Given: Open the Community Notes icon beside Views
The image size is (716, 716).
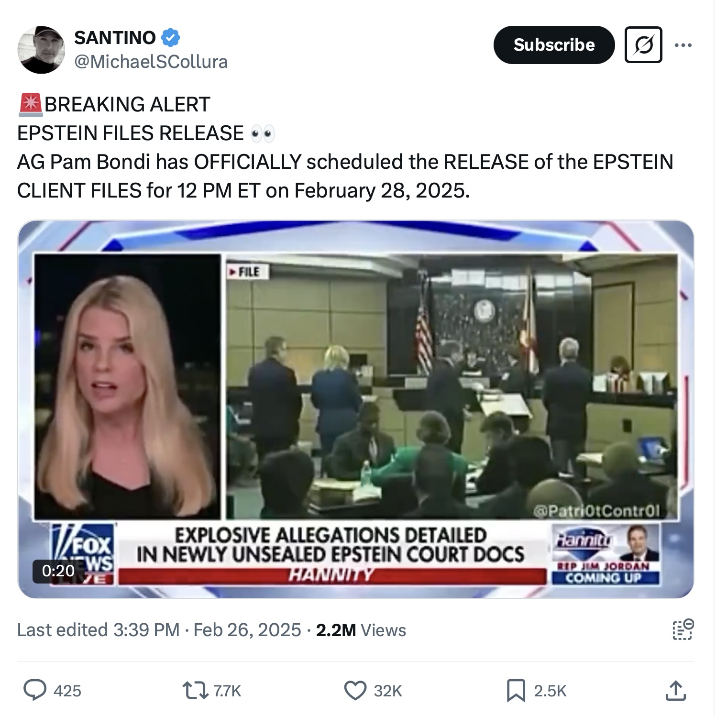Looking at the screenshot, I should point(683,629).
